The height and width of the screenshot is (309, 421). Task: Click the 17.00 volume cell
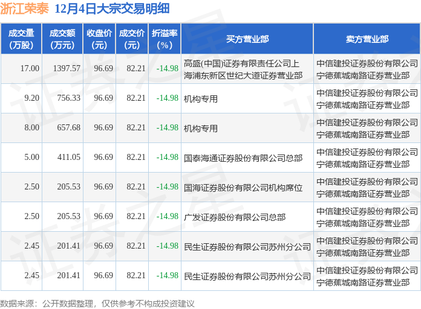tap(21, 69)
